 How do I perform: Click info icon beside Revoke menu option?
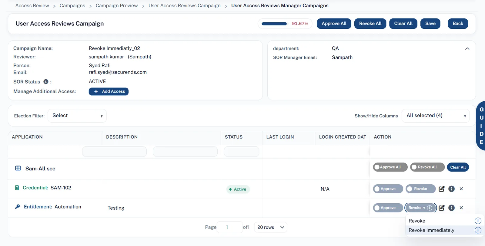[478, 221]
